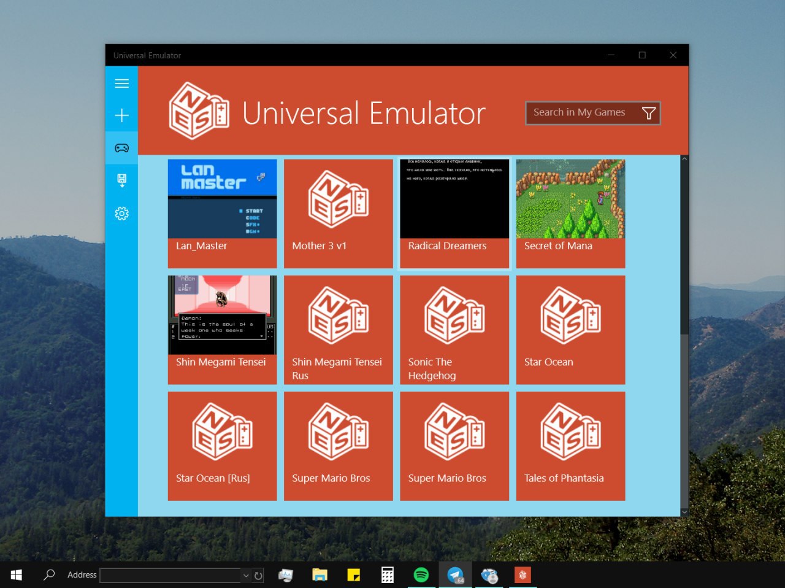Open the Shin Megami Tensei Rus tile
This screenshot has width=785, height=588.
coord(338,330)
